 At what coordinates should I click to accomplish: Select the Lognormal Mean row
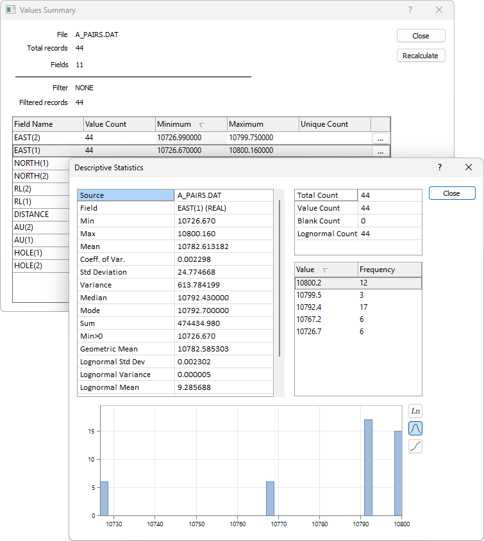tap(175, 387)
